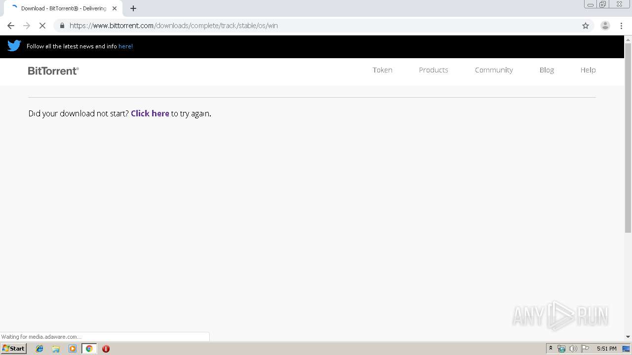This screenshot has width=632, height=355.
Task: Open the 'here!' news link
Action: (125, 46)
